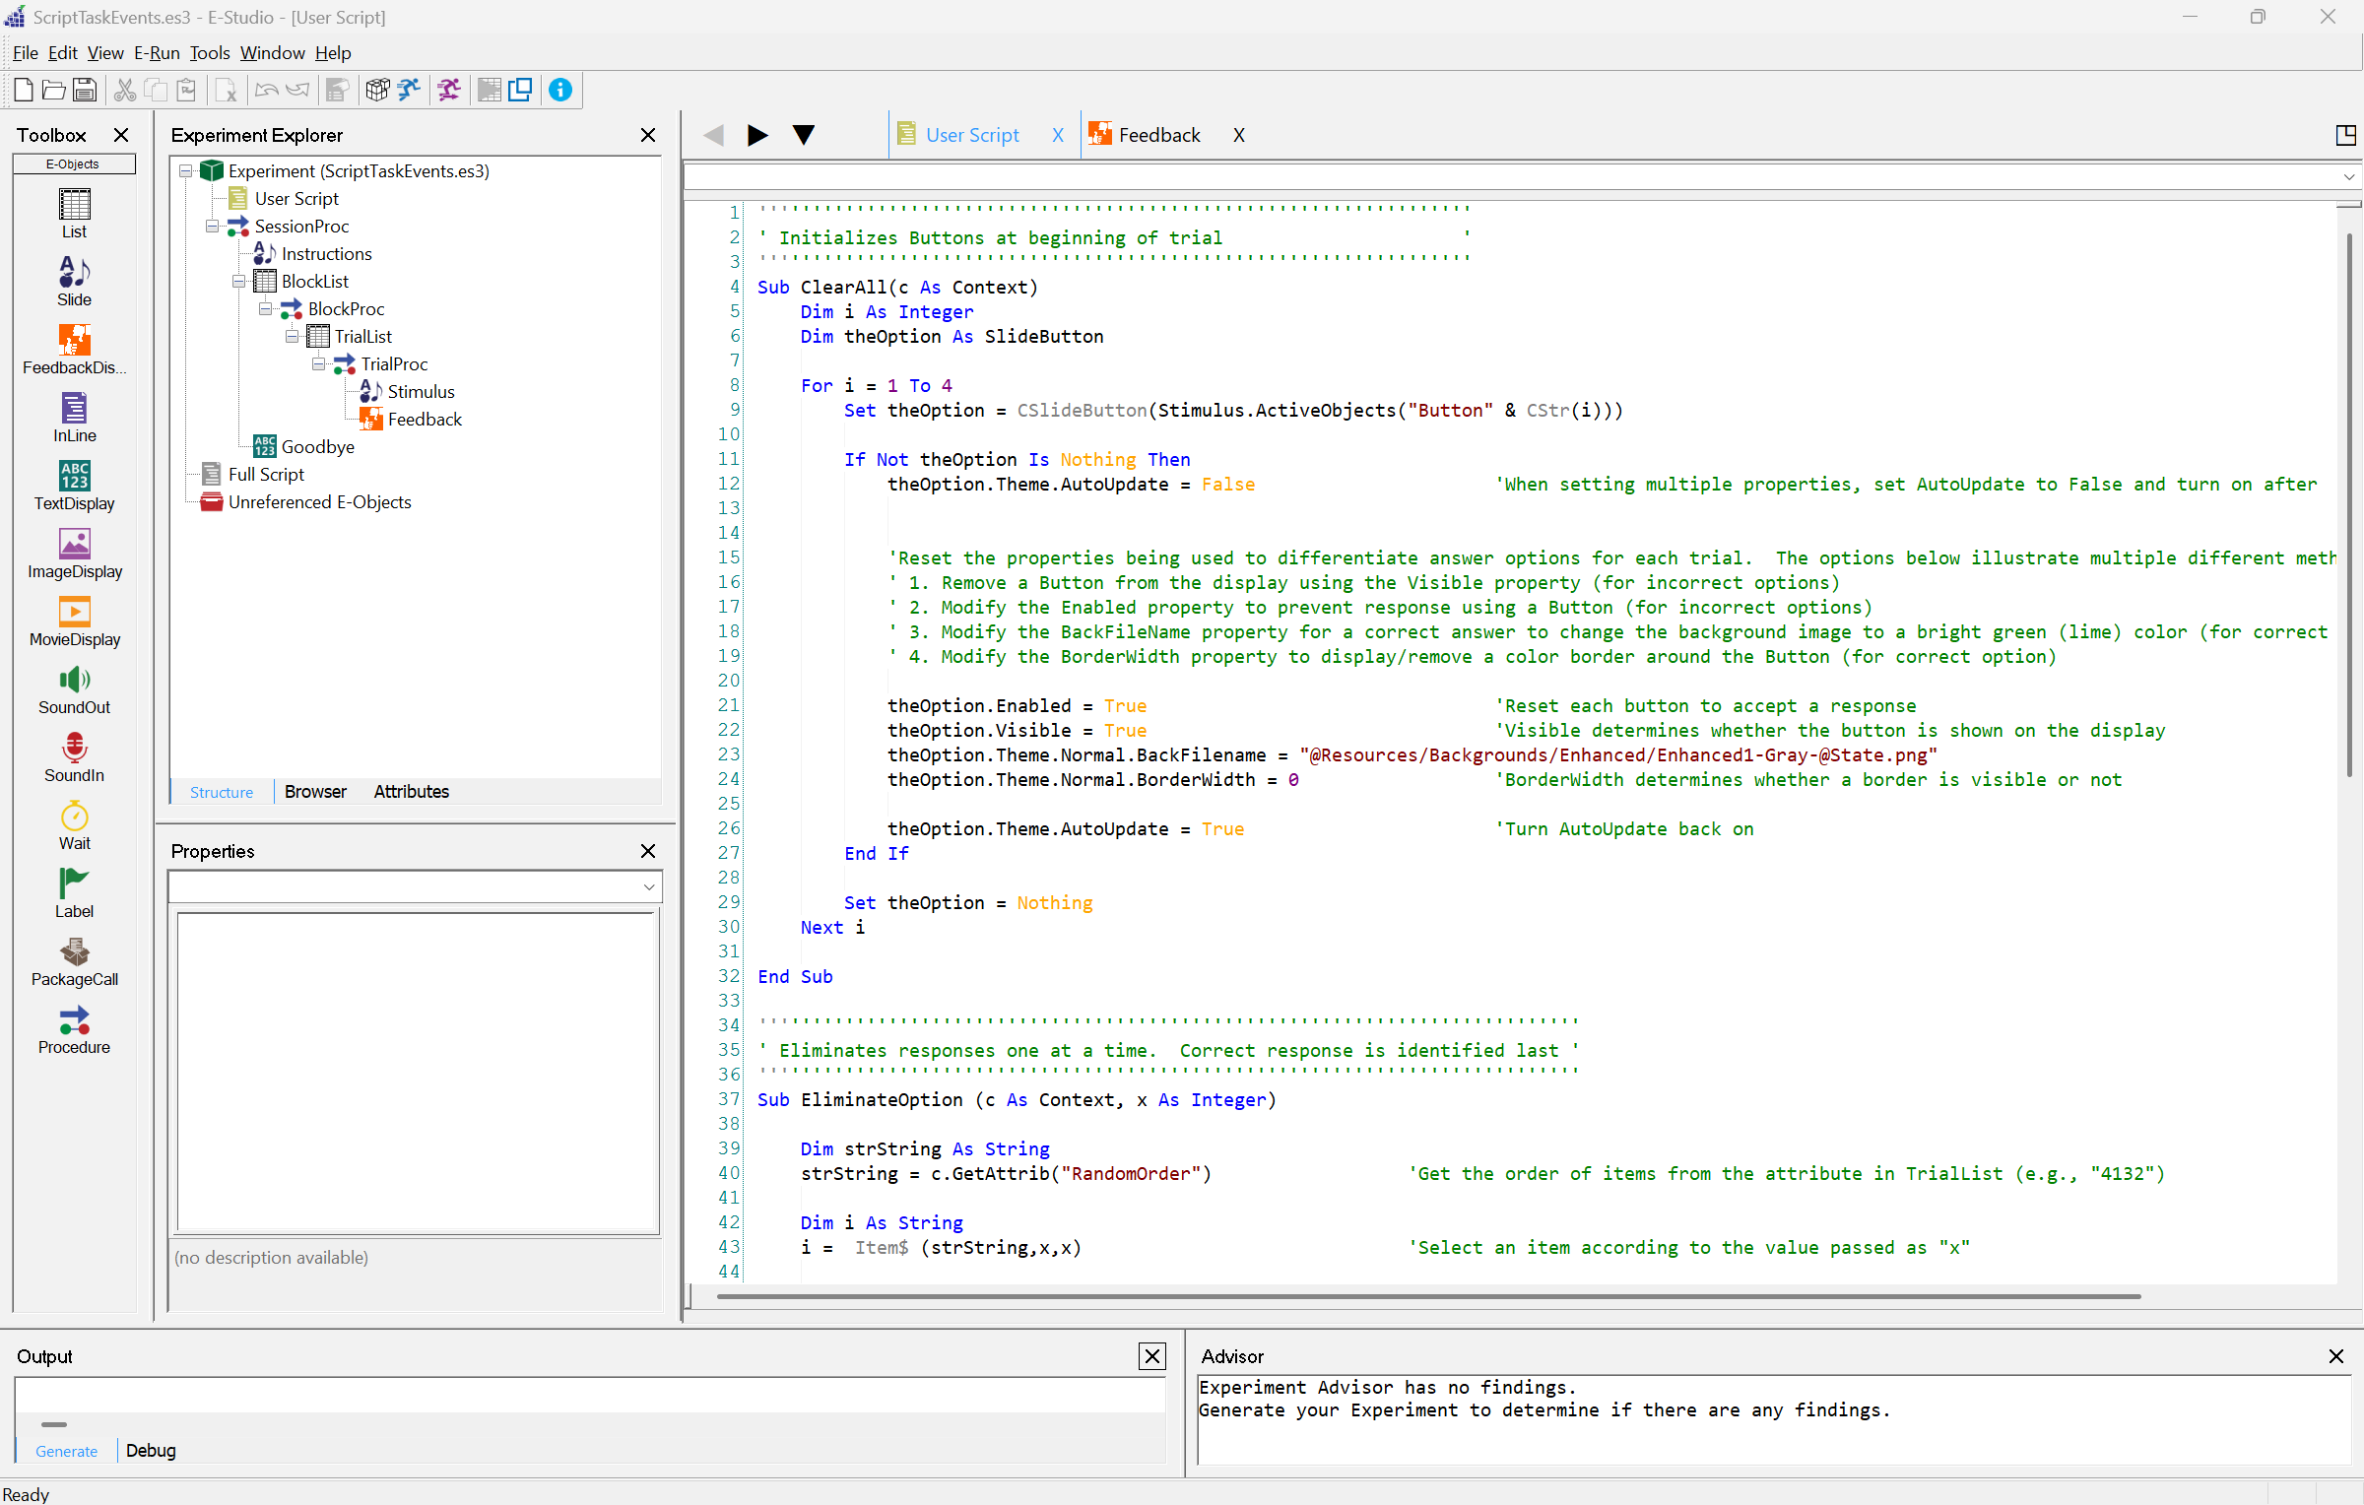The height and width of the screenshot is (1505, 2364).
Task: Choose the SoundOut object in Toolbox
Action: pyautogui.click(x=74, y=689)
